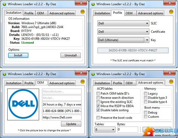Viewport: 178px width, 138px height.
Task: Enable Preserve the boot code
Action: (x=98, y=118)
